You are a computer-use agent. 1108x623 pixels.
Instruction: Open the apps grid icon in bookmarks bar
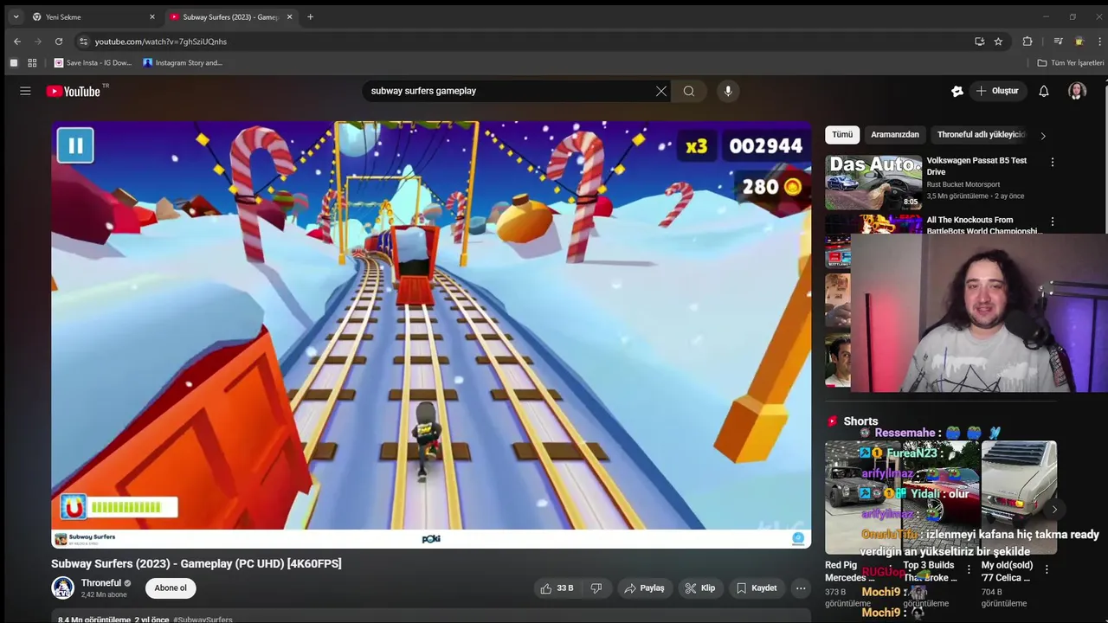pyautogui.click(x=32, y=63)
